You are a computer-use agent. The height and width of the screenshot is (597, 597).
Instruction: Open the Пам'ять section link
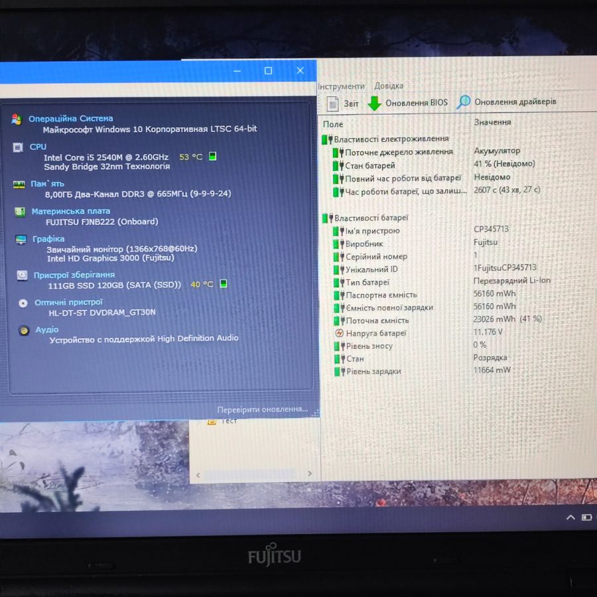pos(47,184)
